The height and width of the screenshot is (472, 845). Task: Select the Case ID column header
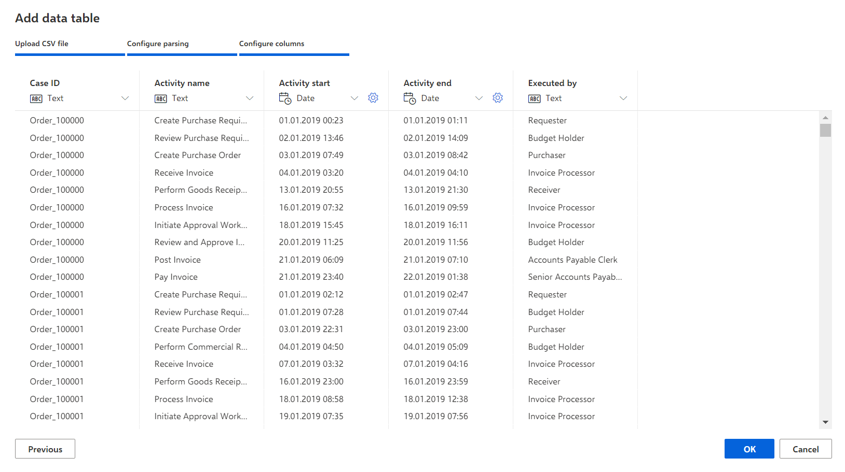click(x=45, y=83)
